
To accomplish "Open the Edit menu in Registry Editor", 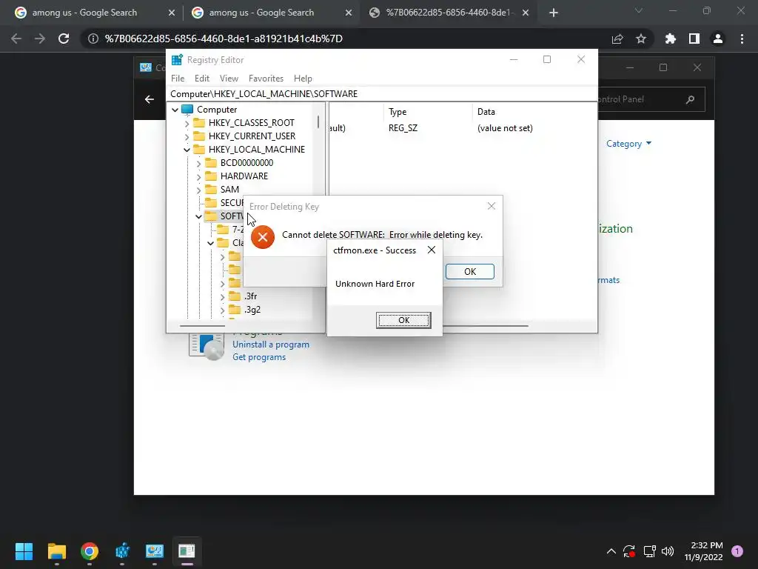I will (201, 79).
